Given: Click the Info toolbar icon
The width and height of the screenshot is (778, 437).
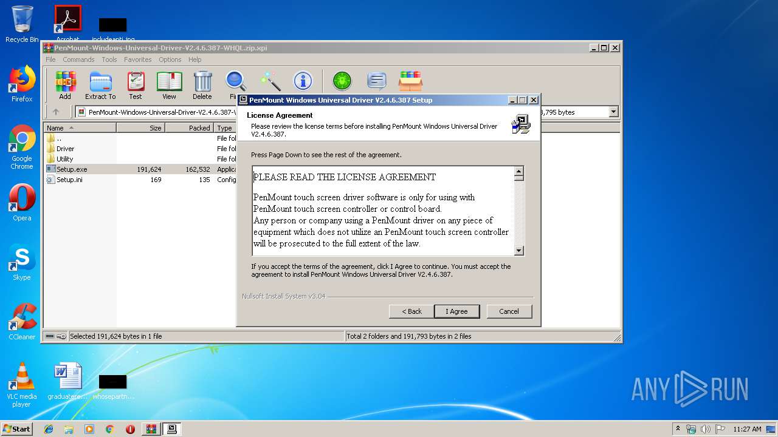Looking at the screenshot, I should pos(303,81).
